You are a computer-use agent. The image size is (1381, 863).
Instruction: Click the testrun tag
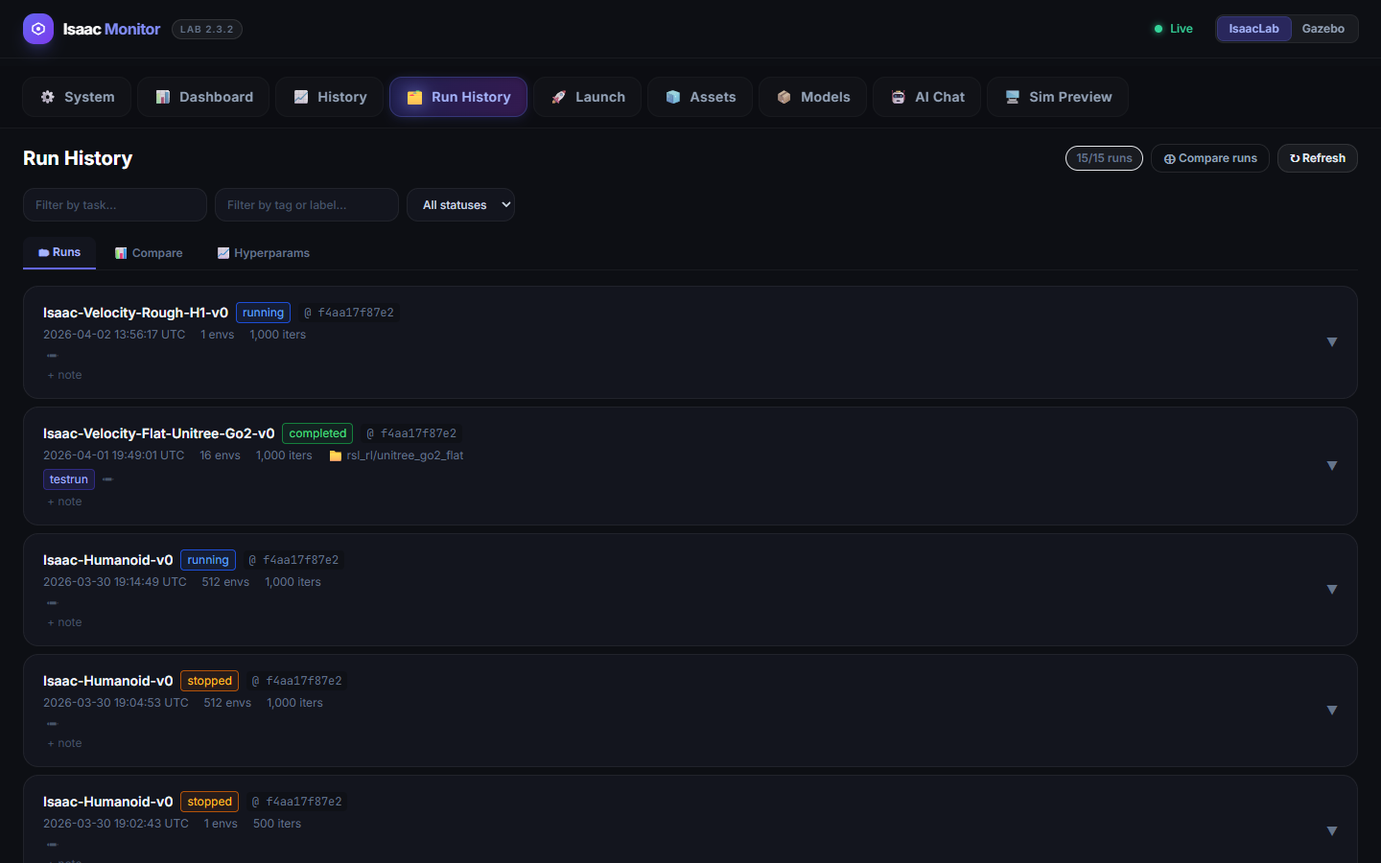tap(69, 479)
